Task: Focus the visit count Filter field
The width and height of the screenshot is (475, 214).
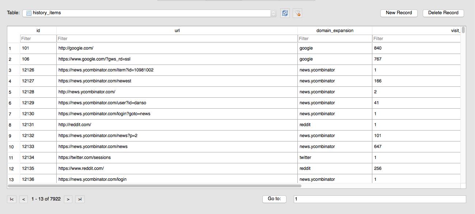Action: (417, 39)
